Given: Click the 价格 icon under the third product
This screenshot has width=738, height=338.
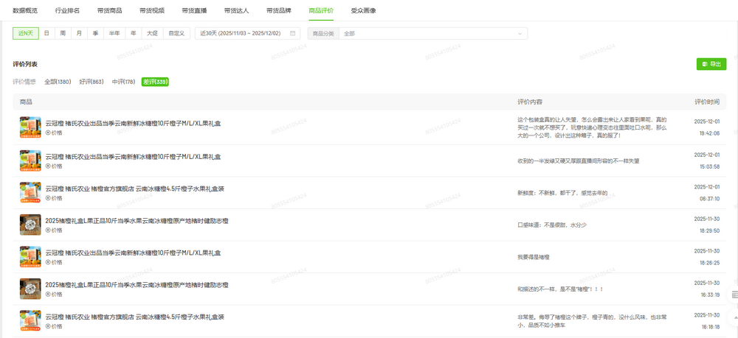Looking at the screenshot, I should 49,198.
